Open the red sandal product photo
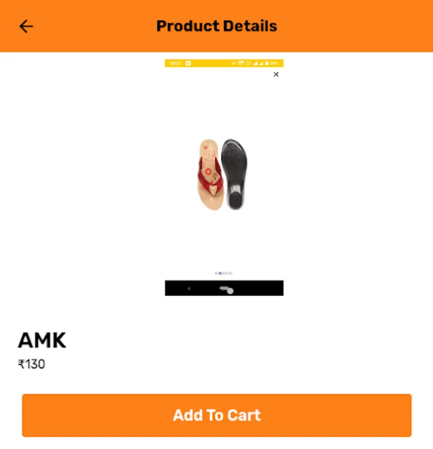Screen dimensions: 433x449 click(210, 175)
